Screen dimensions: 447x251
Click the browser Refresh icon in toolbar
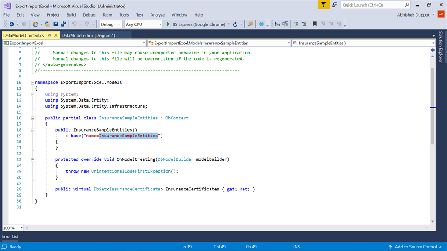pos(235,24)
